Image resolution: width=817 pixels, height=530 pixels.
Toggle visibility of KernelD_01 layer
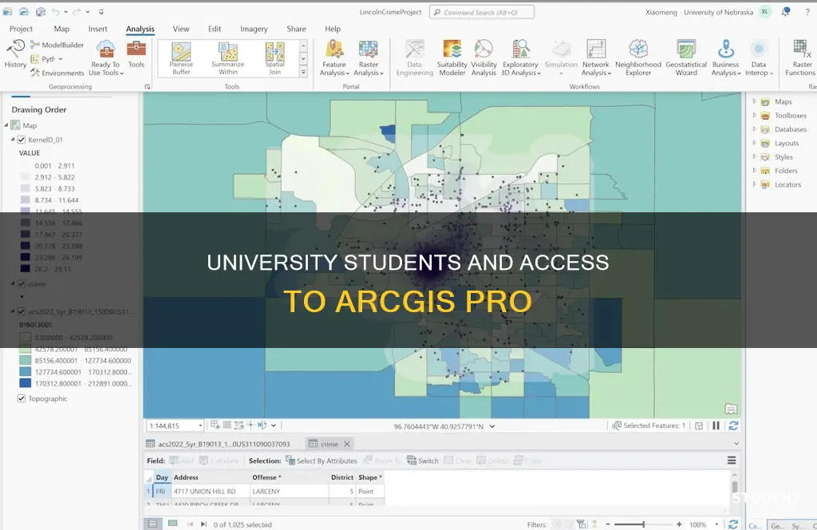[x=22, y=140]
